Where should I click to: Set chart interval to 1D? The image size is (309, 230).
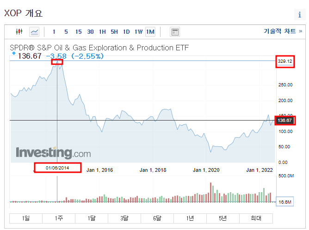point(126,32)
